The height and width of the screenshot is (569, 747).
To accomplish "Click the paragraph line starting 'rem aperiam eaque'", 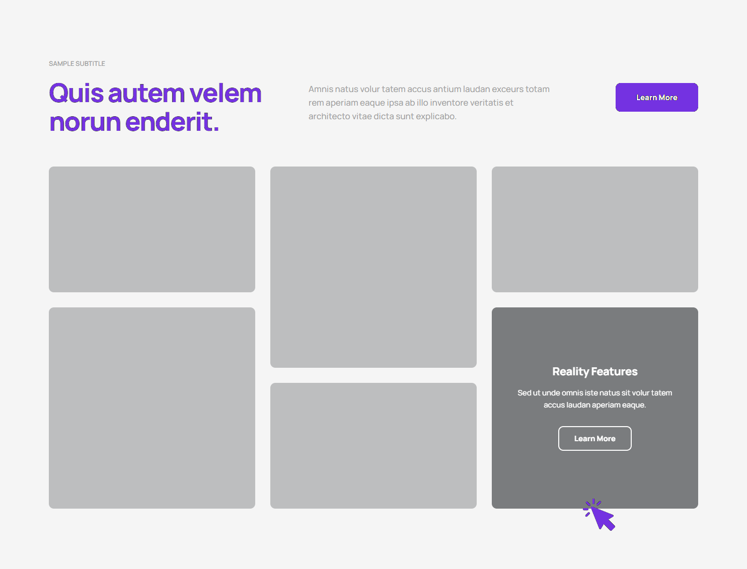I will click(x=411, y=103).
